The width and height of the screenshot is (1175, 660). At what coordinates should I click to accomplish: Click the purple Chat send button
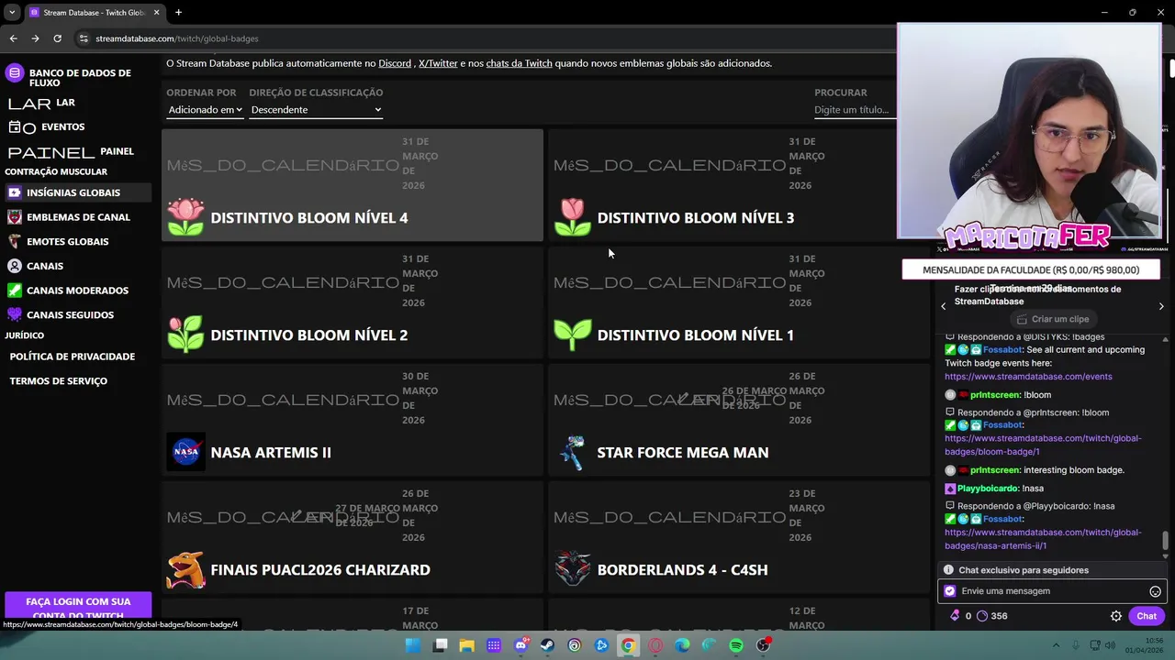(x=1147, y=616)
